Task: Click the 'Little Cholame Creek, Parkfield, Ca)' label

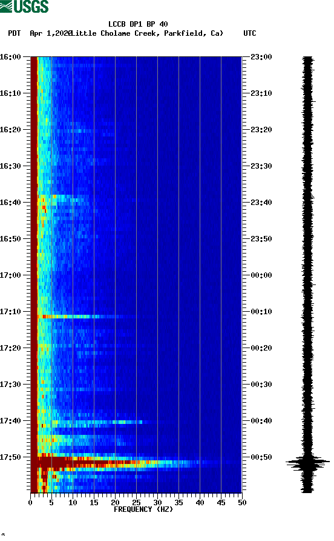Action: [x=148, y=33]
